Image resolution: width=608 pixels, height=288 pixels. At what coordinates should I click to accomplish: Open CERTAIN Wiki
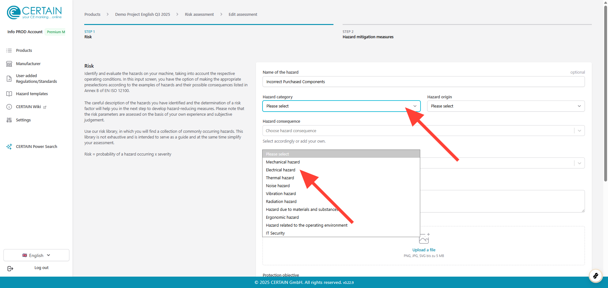(x=28, y=107)
